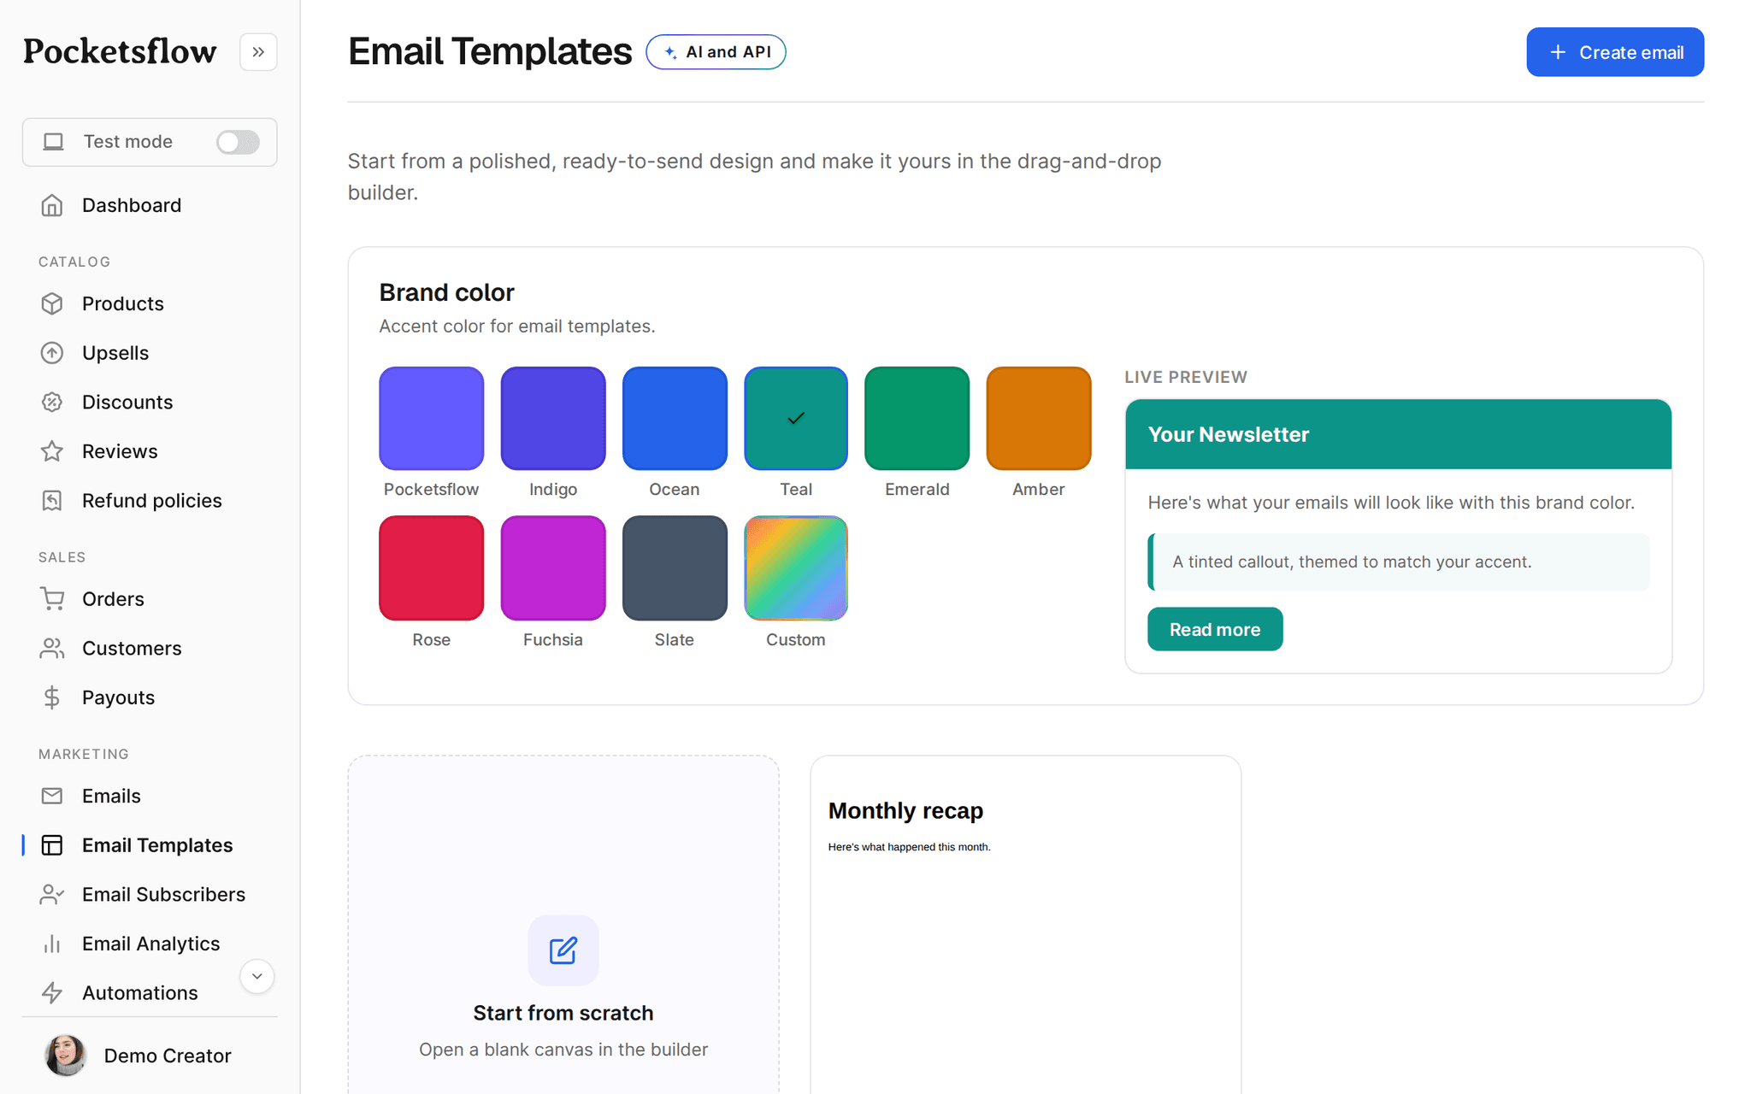Open the Monthly recap template card
This screenshot has height=1094, width=1751.
[x=1026, y=925]
